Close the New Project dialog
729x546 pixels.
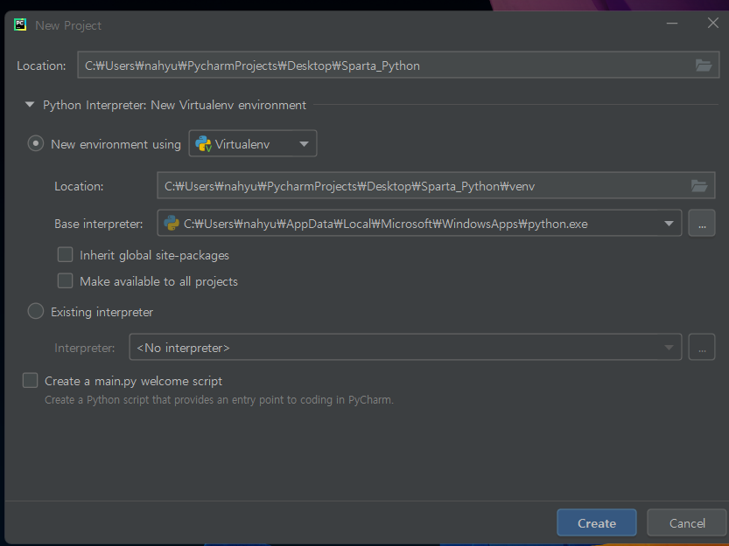point(712,24)
